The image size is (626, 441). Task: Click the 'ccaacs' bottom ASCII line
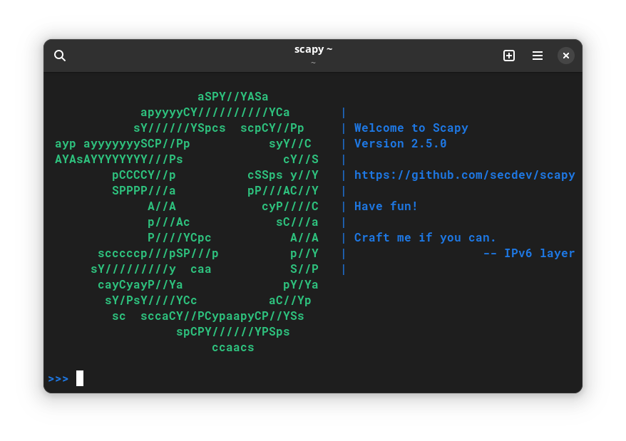233,348
